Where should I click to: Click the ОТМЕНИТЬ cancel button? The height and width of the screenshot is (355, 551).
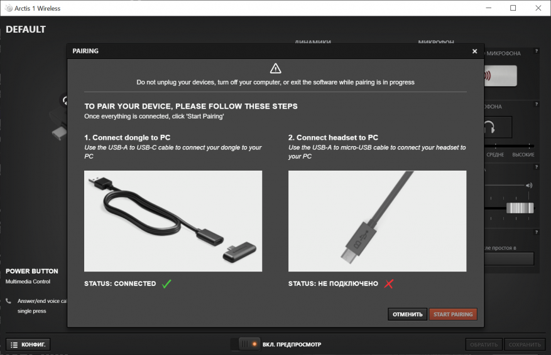point(408,314)
